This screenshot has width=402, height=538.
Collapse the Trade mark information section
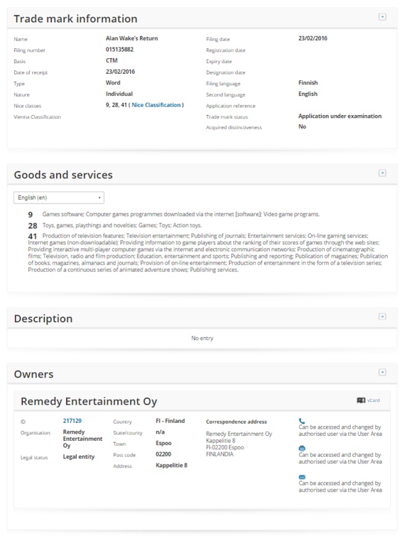tap(382, 17)
